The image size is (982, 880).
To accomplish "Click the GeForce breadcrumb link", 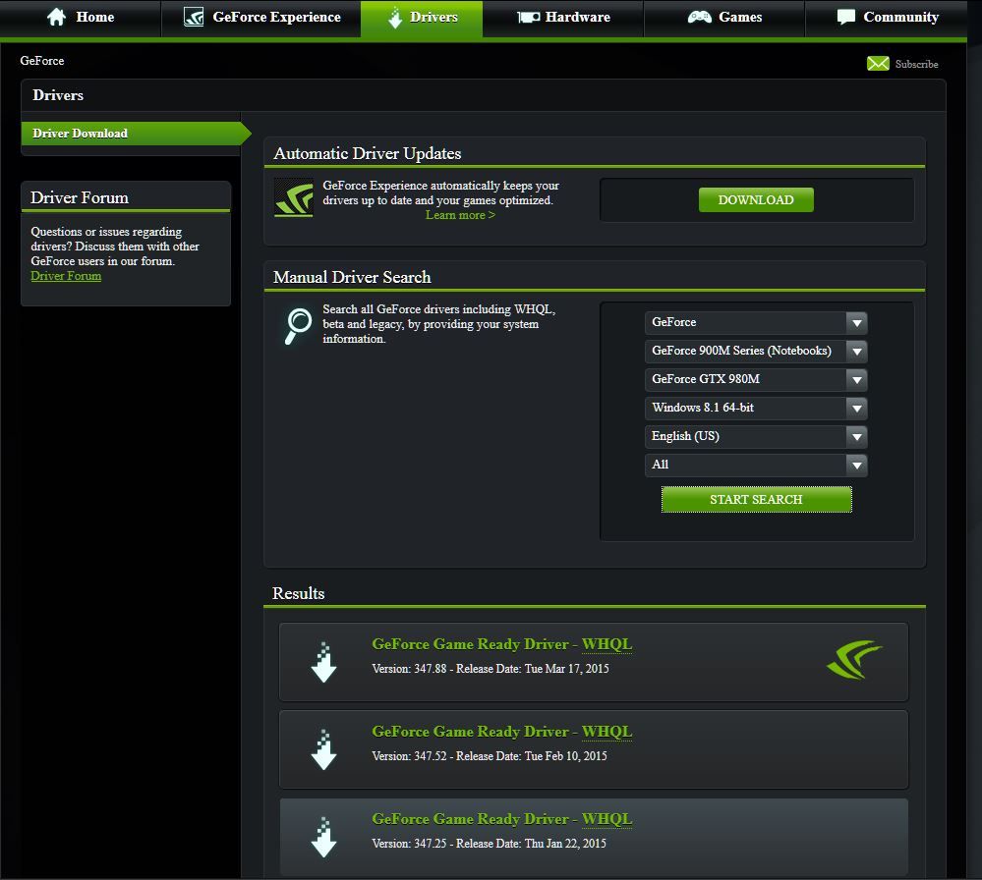I will tap(42, 61).
